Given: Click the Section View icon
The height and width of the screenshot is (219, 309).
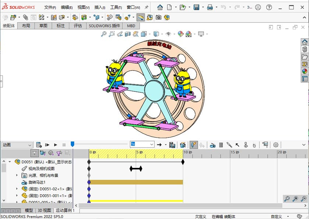Looking at the screenshot, I should tap(128, 34).
